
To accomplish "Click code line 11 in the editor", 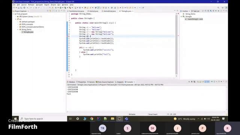I will point(123,36).
